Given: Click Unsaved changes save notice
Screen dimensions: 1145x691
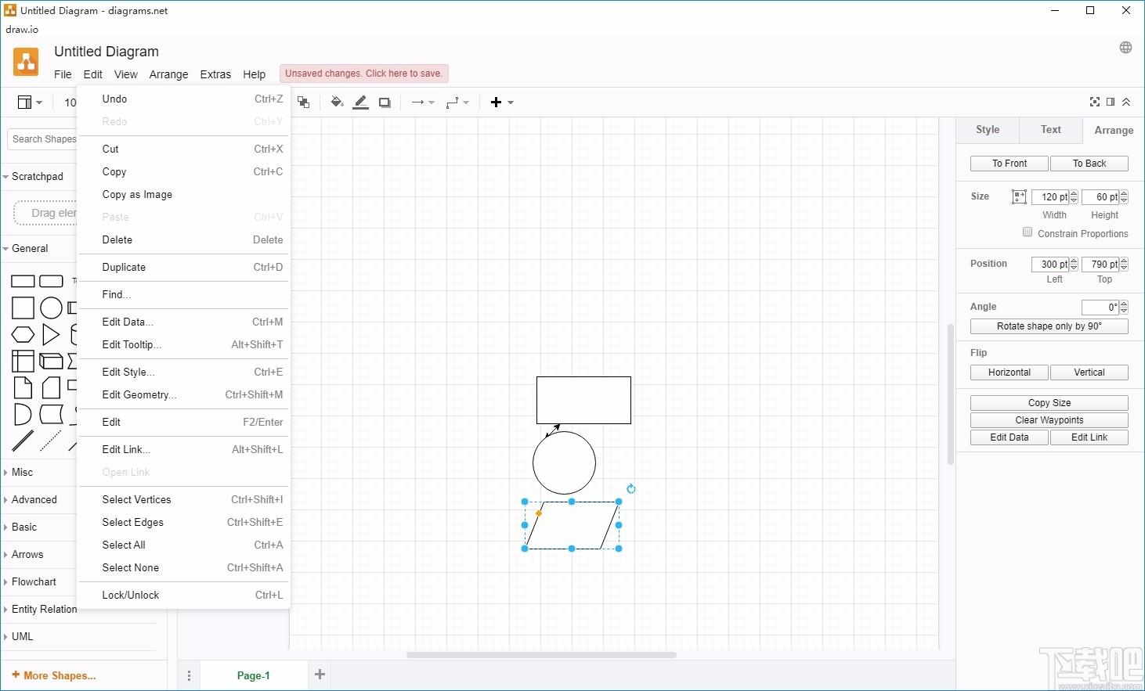Looking at the screenshot, I should (x=364, y=74).
